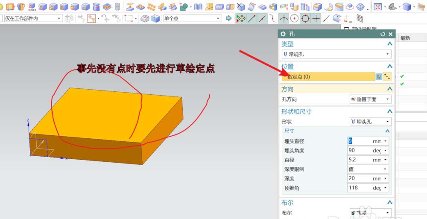427x219 pixels.
Task: Reset the 孔 dialog
Action: point(383,34)
